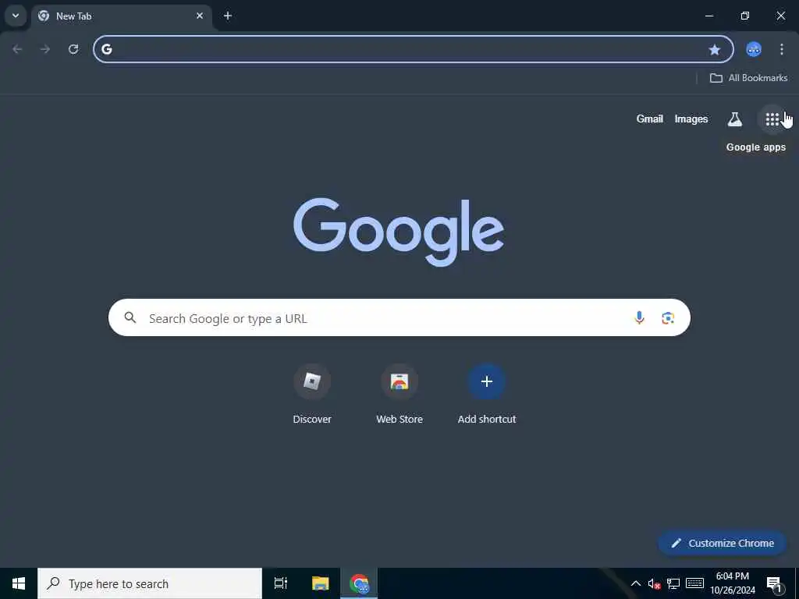Viewport: 799px width, 599px height.
Task: Open Search Labs flask icon
Action: click(734, 119)
